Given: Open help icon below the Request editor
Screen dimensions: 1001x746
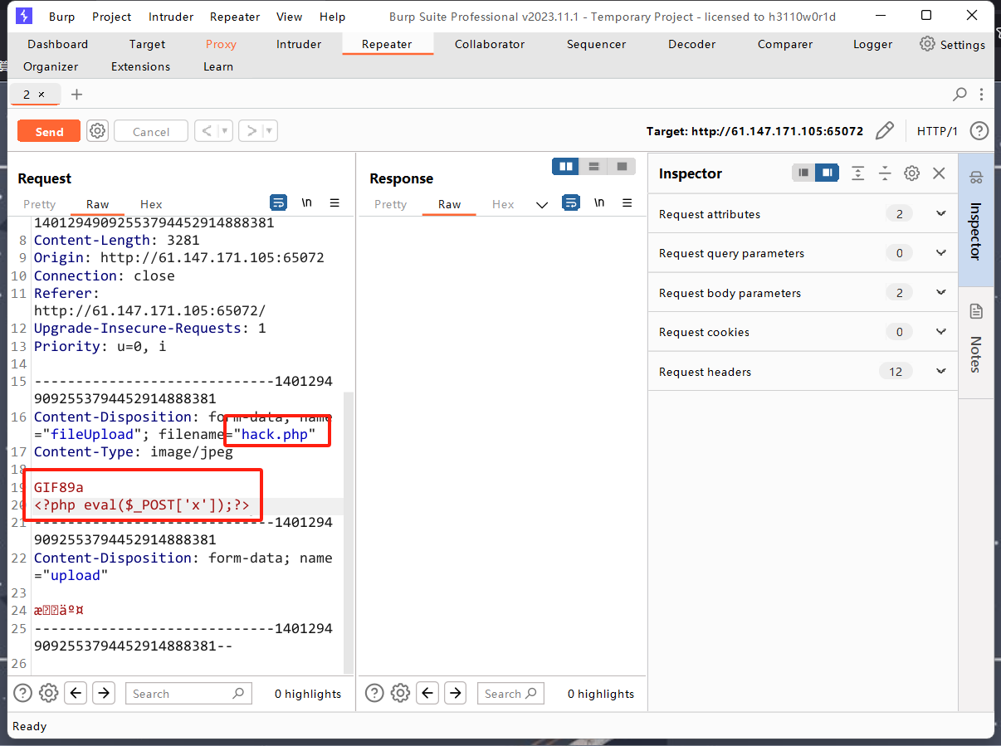Looking at the screenshot, I should click(22, 693).
